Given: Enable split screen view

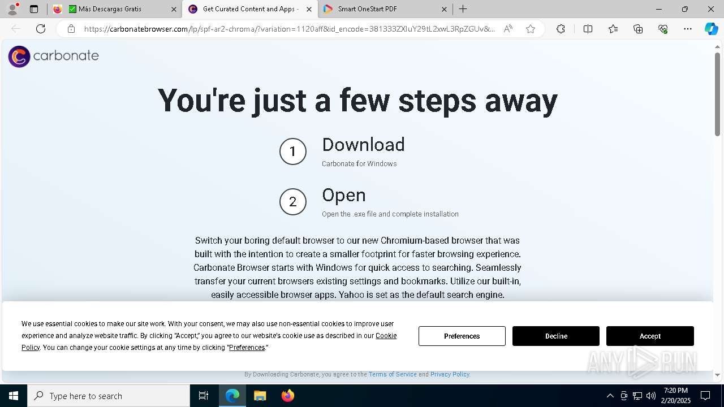Looking at the screenshot, I should pos(588,29).
